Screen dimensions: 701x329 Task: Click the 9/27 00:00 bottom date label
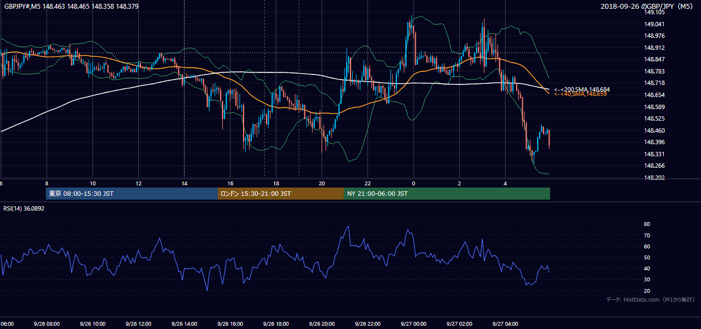(x=414, y=324)
